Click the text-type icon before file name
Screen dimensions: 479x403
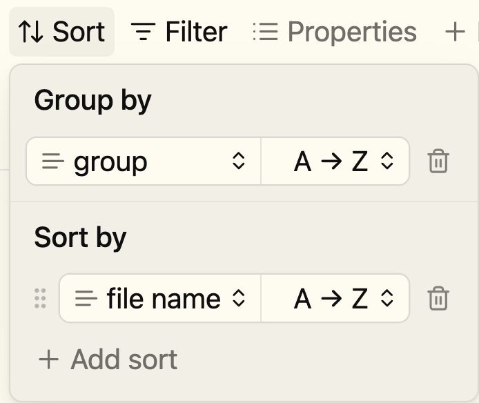86,299
